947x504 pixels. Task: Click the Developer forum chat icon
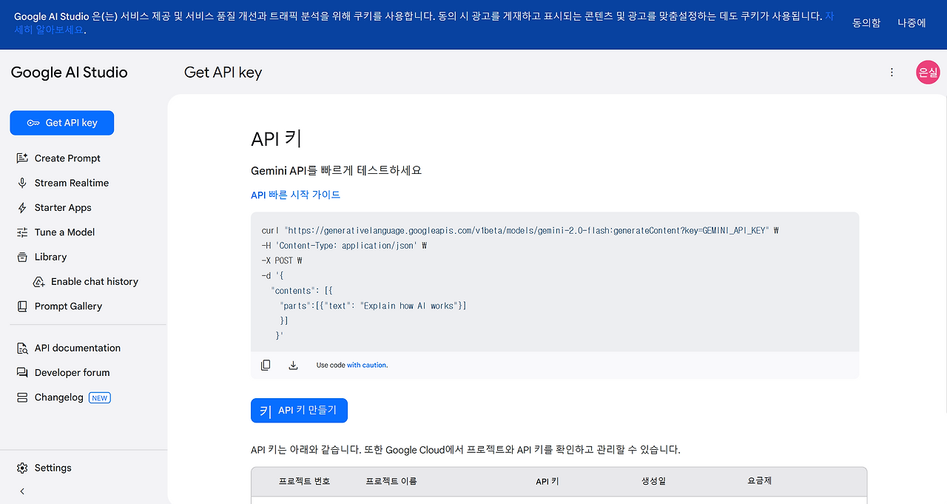point(22,373)
